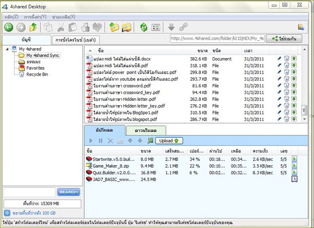Switch to การซิงโครไนซ์ (เบต้า) tab
Viewport: 314px width, 228px height.
(x=76, y=40)
